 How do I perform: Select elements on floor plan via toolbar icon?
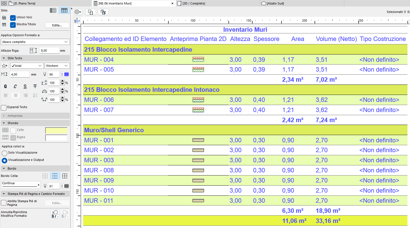90,12
